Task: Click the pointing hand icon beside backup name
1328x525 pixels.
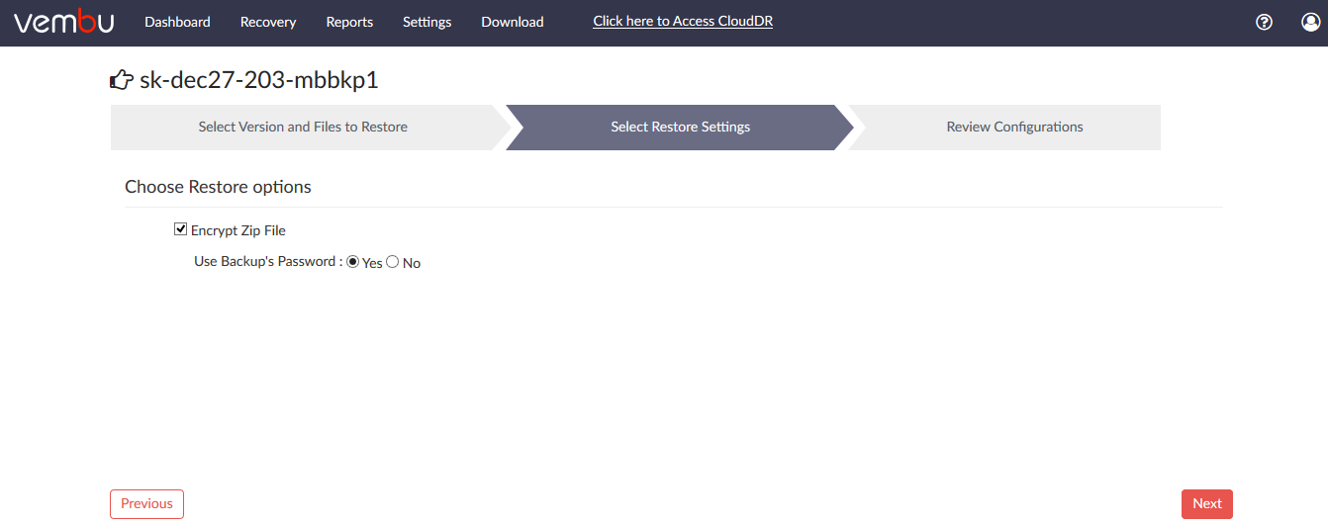Action: (121, 80)
